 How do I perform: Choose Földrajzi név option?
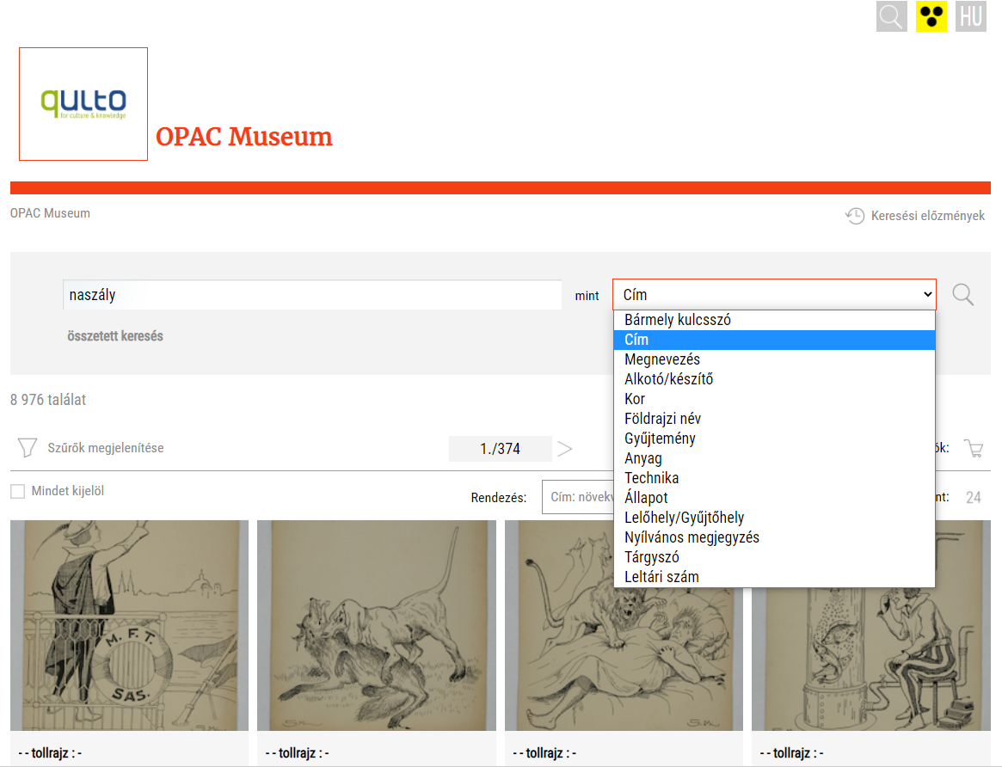[x=774, y=419]
